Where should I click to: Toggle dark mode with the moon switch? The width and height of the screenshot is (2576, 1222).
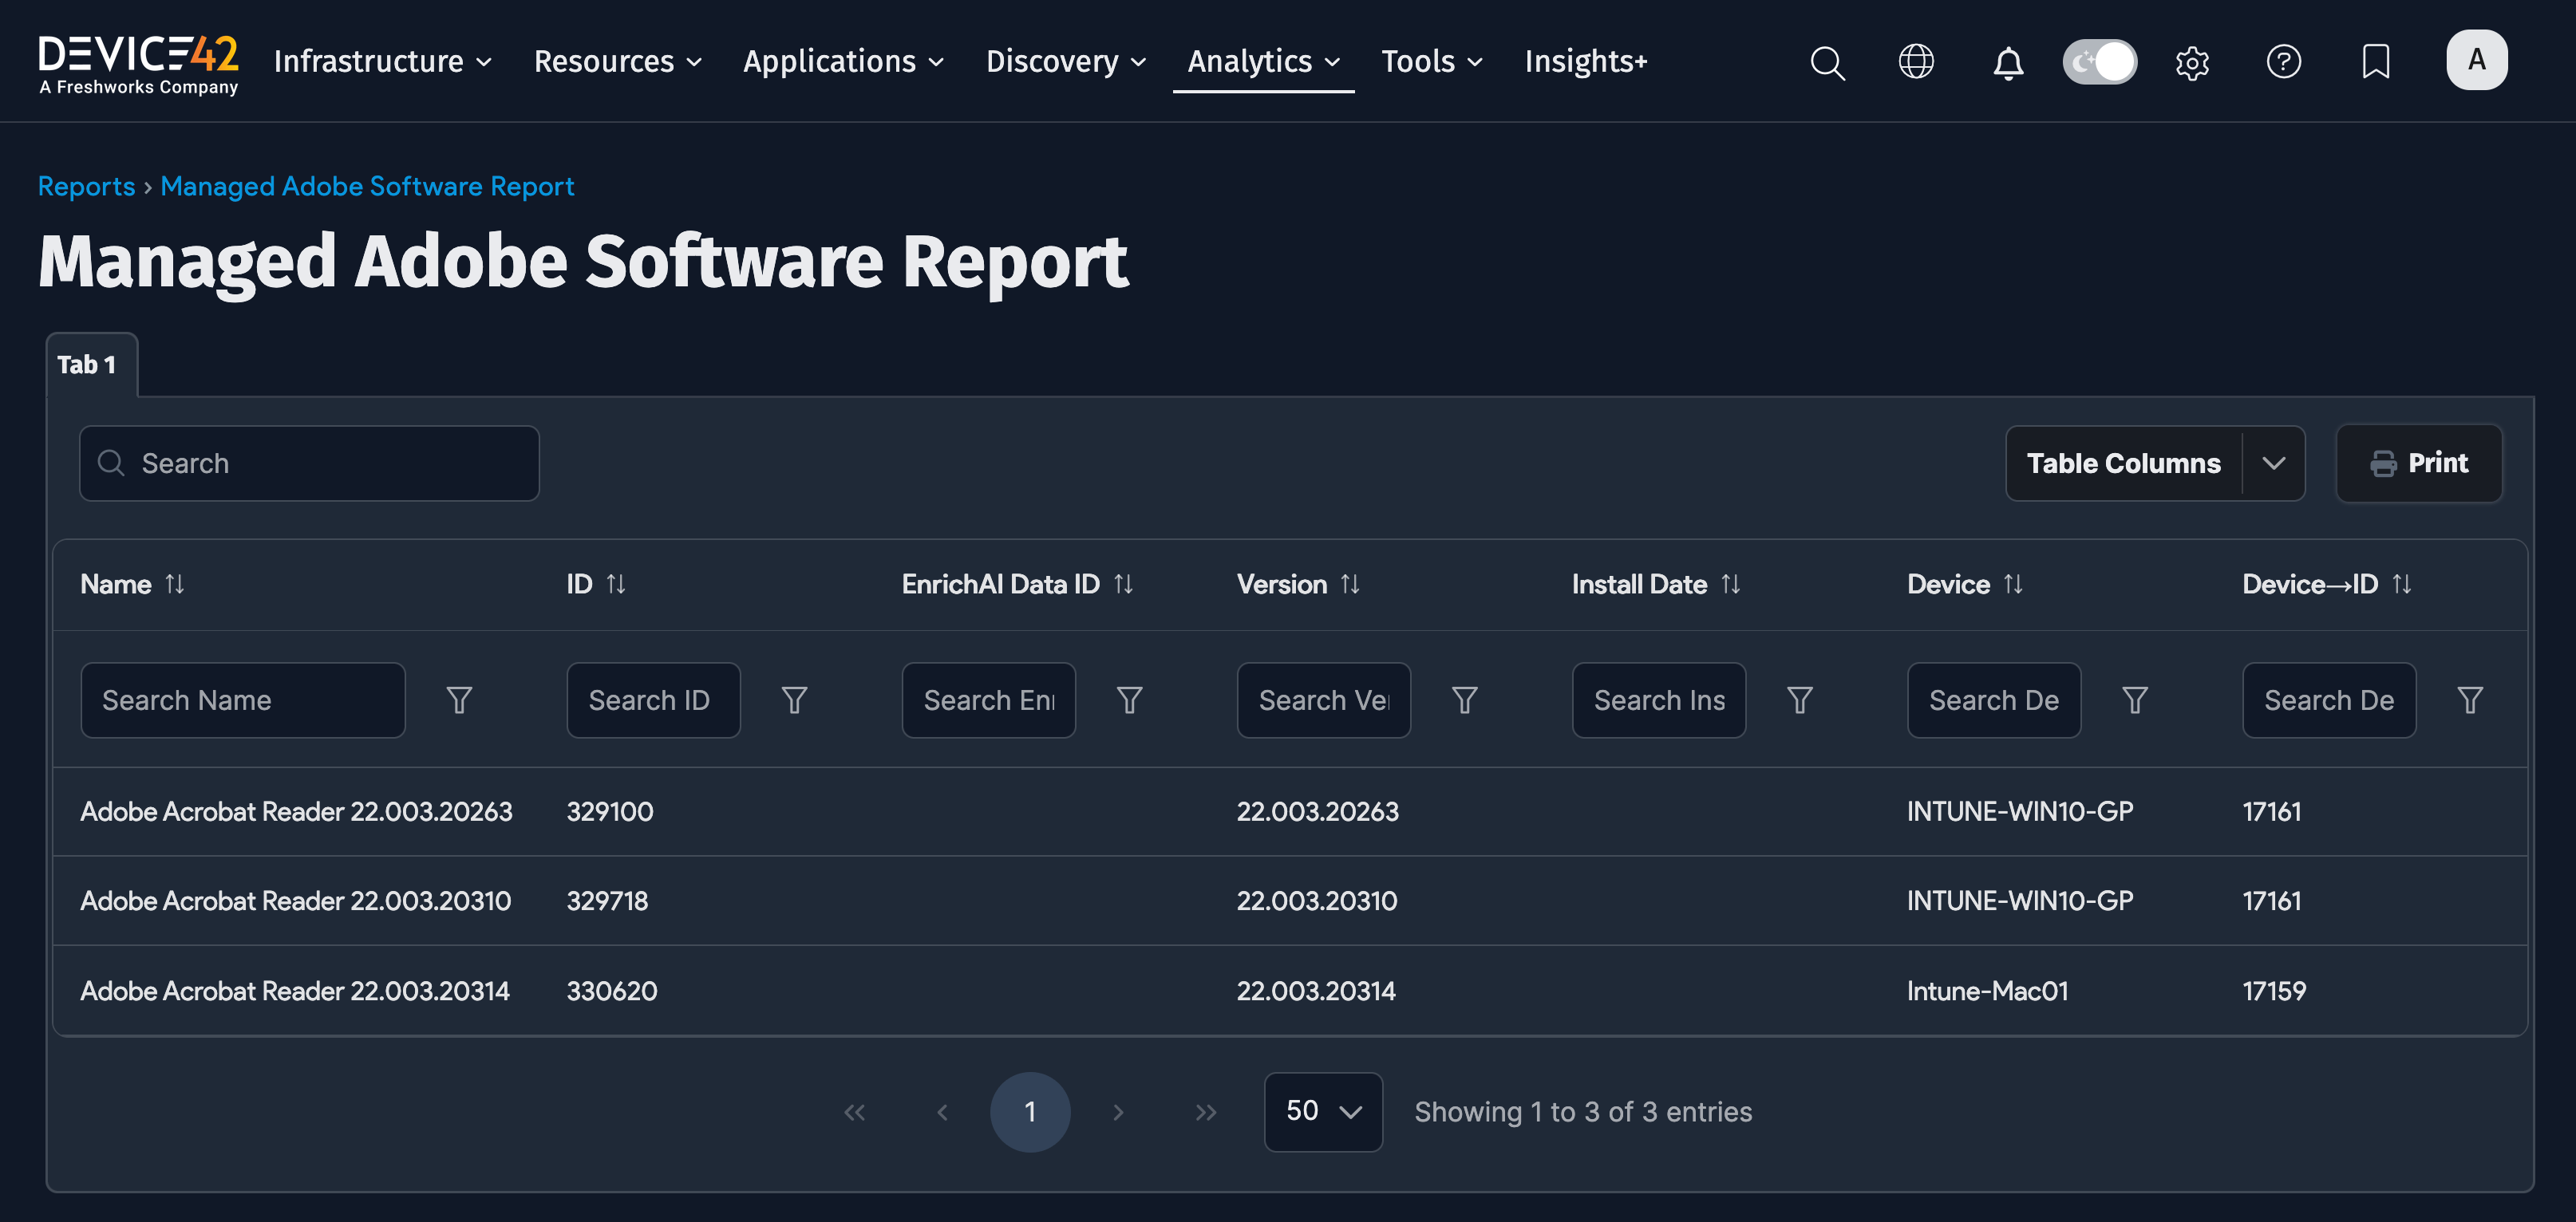2099,61
